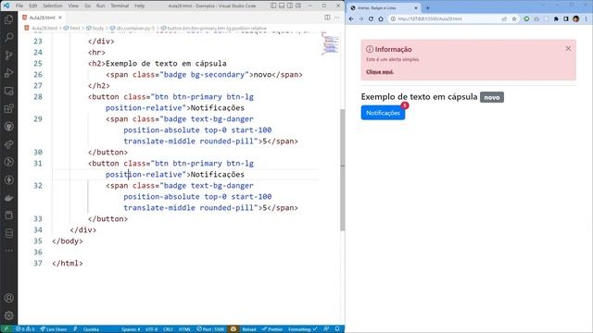The width and height of the screenshot is (593, 333).
Task: Toggle Formatting checkmark in status bar
Action: 303,329
